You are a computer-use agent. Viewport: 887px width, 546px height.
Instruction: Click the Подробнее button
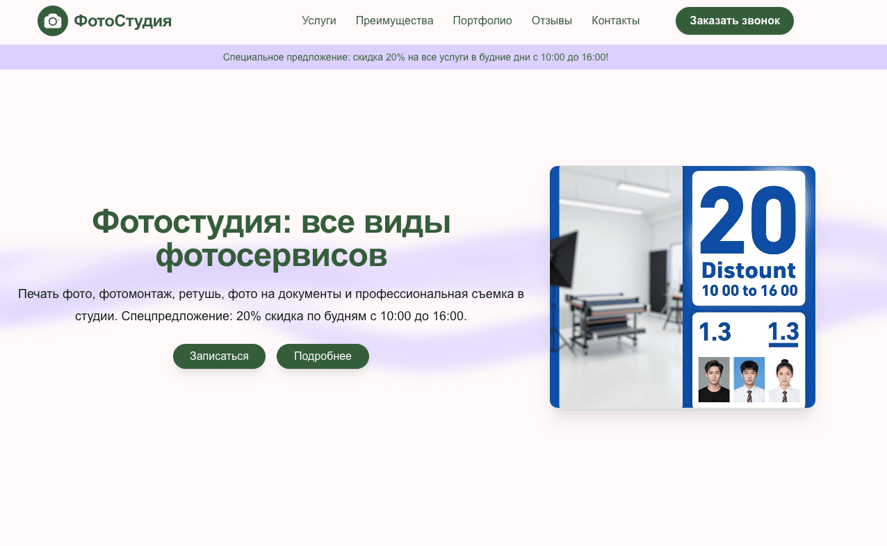click(323, 356)
